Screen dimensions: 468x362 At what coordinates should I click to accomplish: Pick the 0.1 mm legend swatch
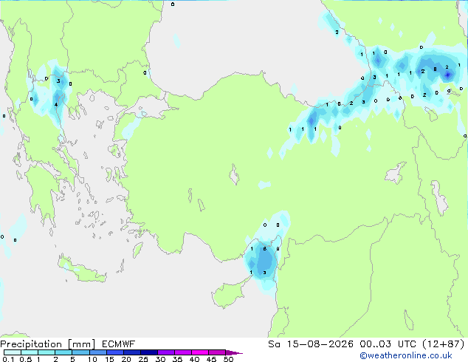pyautogui.click(x=13, y=352)
